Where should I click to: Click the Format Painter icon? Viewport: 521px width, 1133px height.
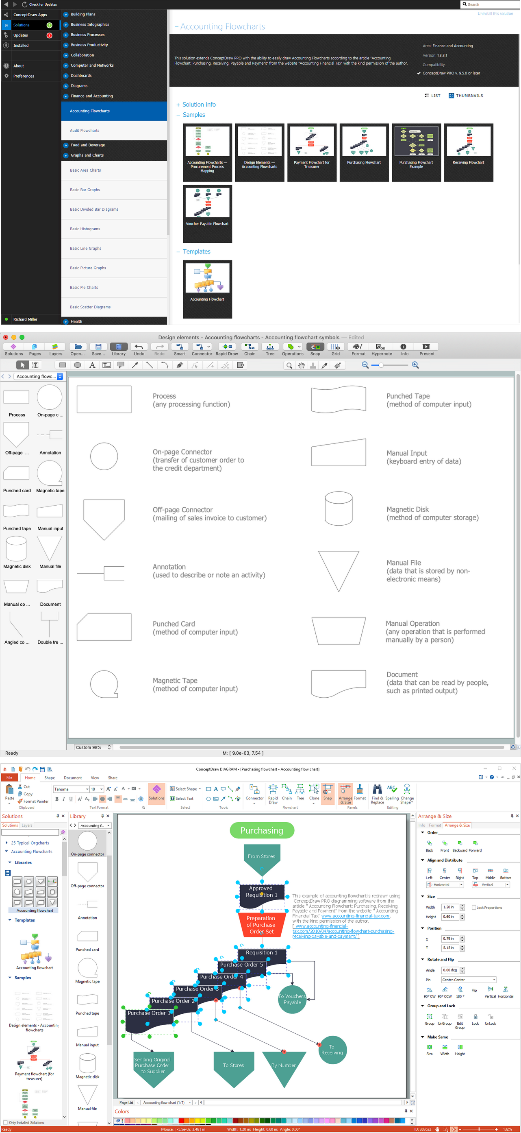point(33,801)
